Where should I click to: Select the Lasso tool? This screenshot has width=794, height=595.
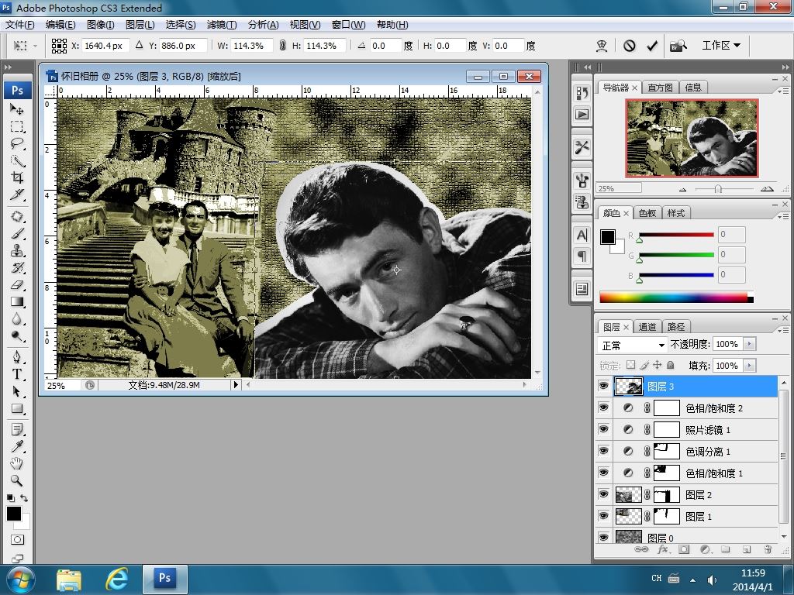coord(17,143)
